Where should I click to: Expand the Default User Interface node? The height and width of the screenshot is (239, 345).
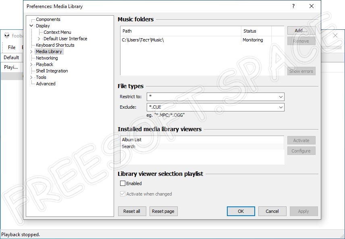point(39,39)
